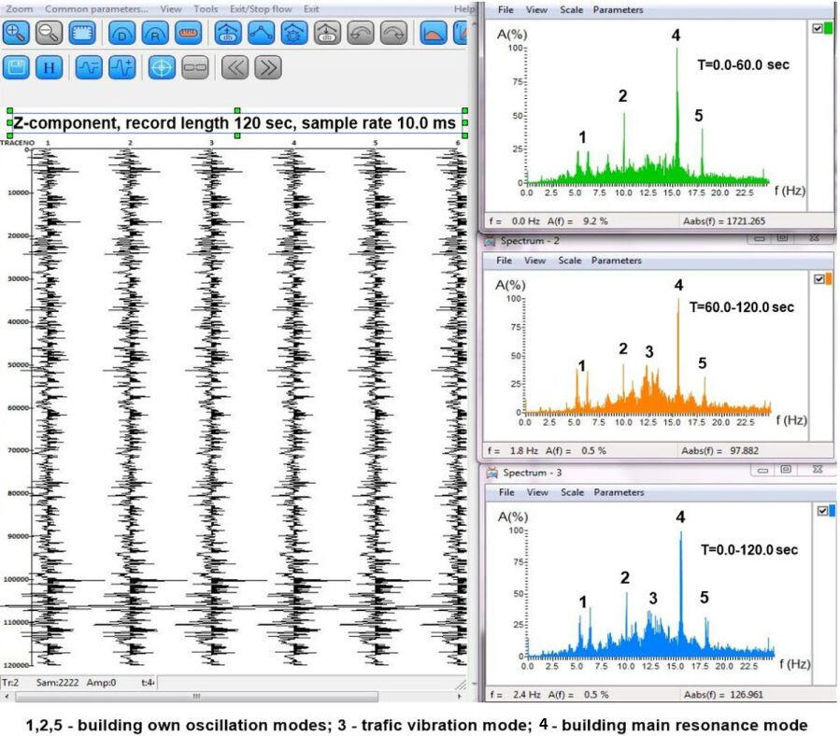Click the orange color swatch in Spectrum - 2
The height and width of the screenshot is (736, 840).
(x=828, y=279)
